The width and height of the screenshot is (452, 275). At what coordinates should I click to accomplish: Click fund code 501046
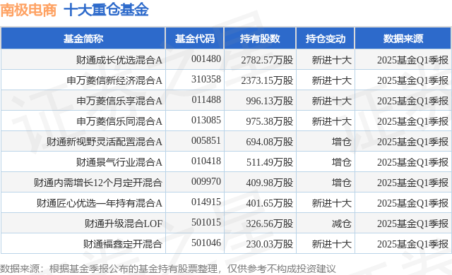pos(206,243)
